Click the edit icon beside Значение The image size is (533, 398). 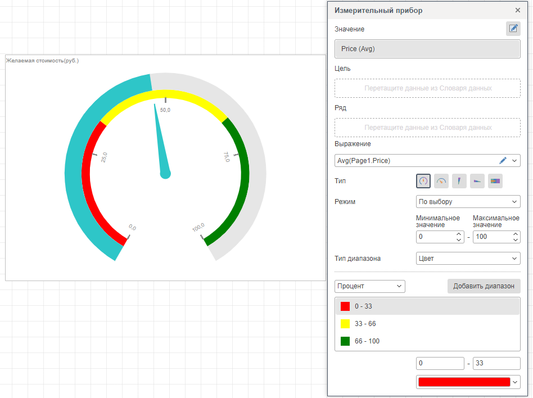coord(513,29)
